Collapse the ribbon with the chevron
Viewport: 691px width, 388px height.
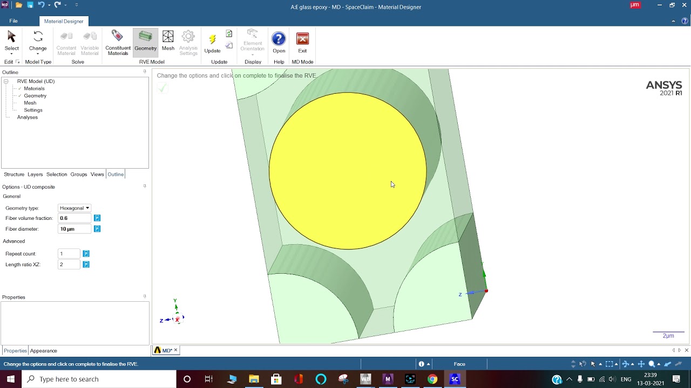(673, 21)
